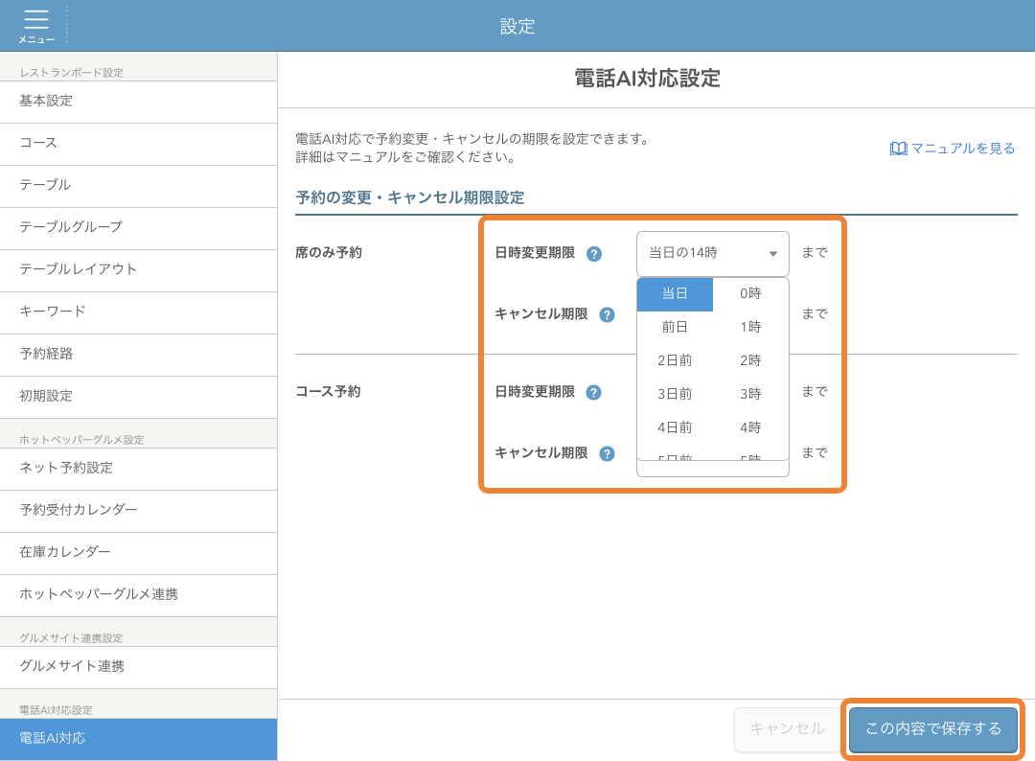Open the 当日の14時 dropdown
The image size is (1035, 761).
(x=712, y=253)
